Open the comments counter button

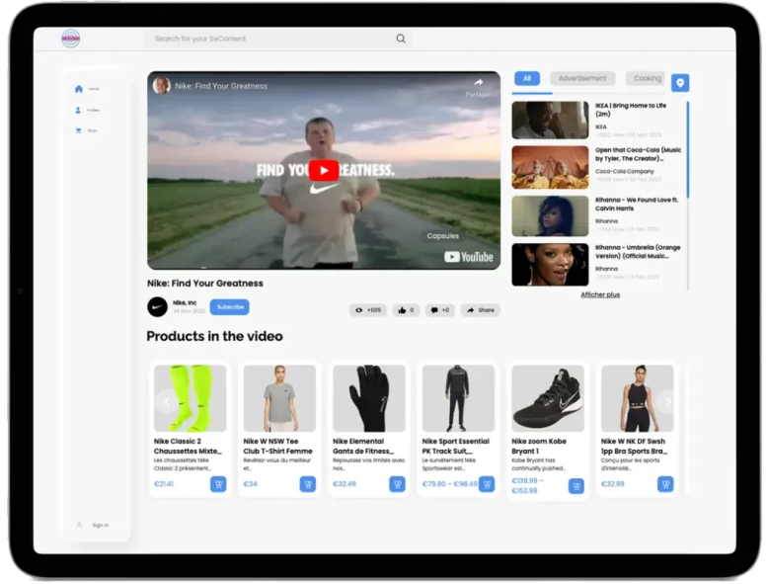[440, 310]
